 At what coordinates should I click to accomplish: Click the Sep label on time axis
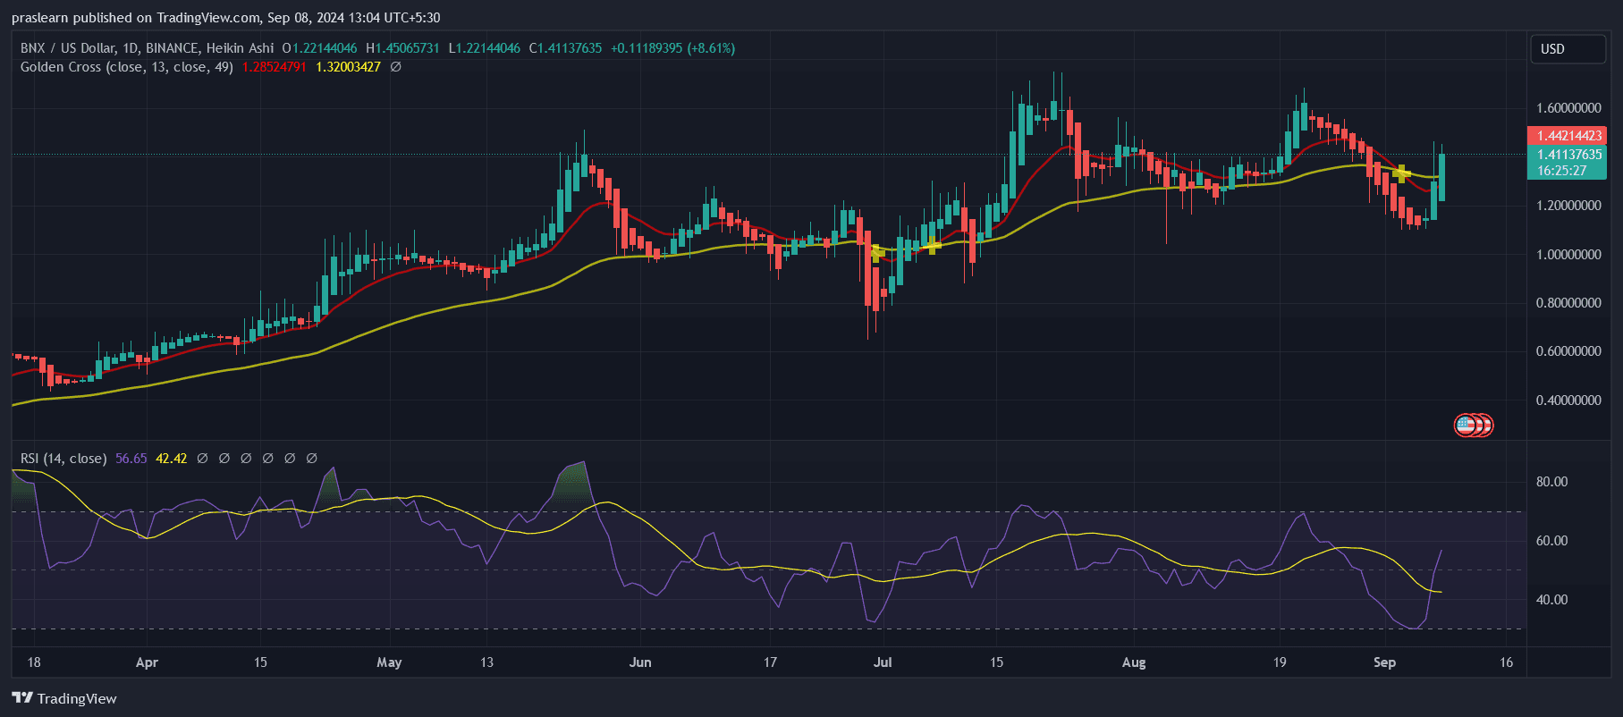tap(1384, 662)
